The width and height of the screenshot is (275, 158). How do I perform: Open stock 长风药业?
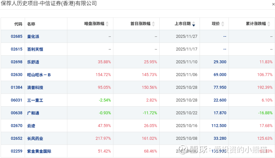click(35, 138)
